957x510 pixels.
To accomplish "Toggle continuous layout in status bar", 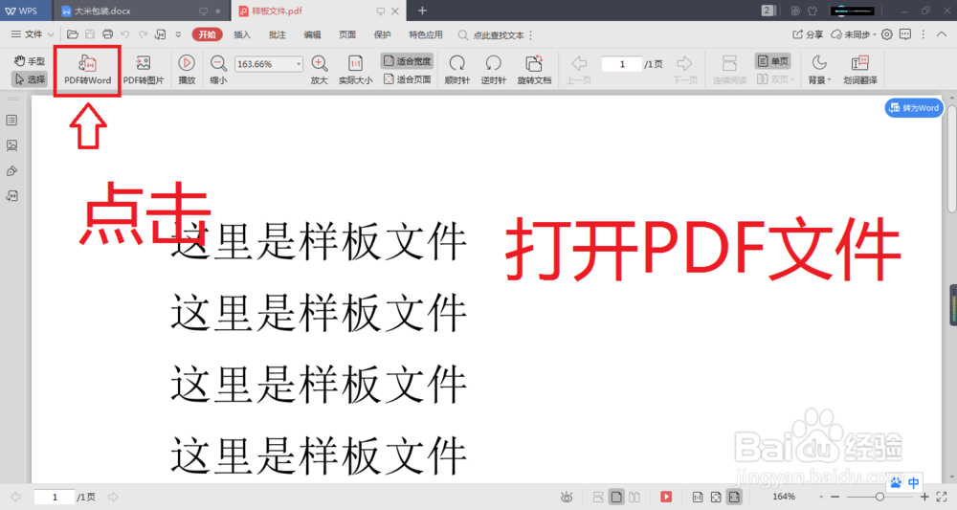I will coord(598,497).
